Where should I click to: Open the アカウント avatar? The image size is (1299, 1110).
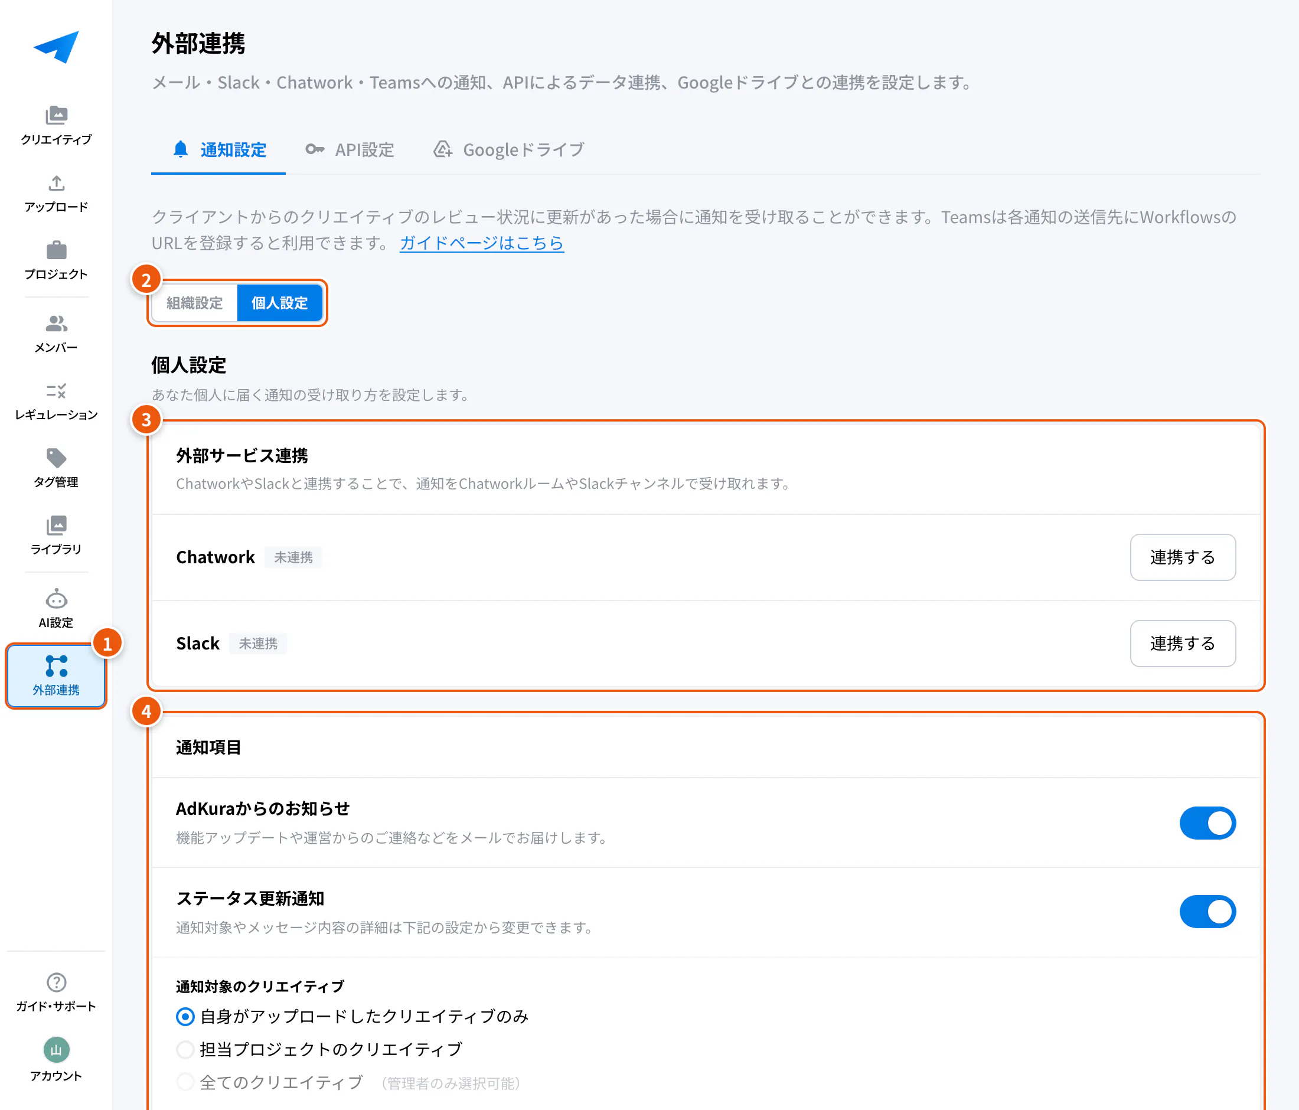56,1049
